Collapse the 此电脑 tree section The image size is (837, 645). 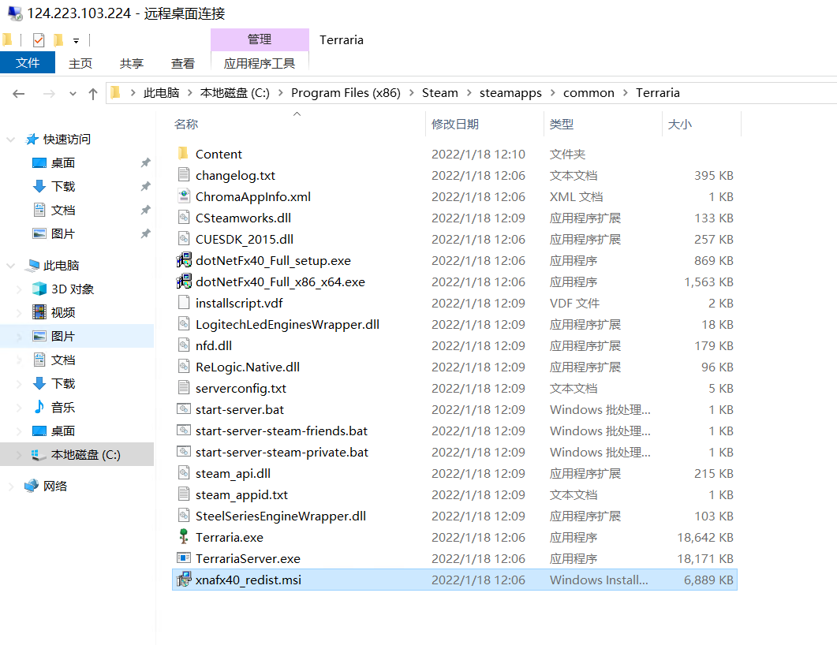pos(11,265)
